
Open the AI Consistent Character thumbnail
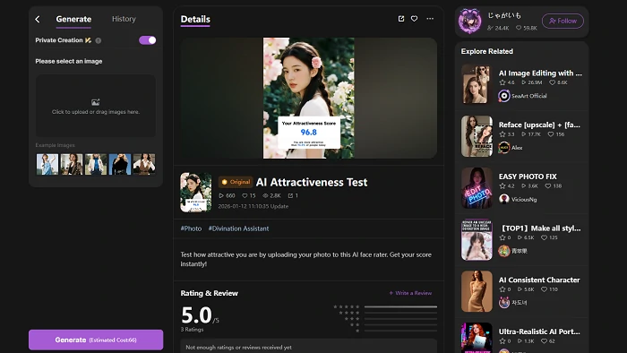pyautogui.click(x=477, y=291)
